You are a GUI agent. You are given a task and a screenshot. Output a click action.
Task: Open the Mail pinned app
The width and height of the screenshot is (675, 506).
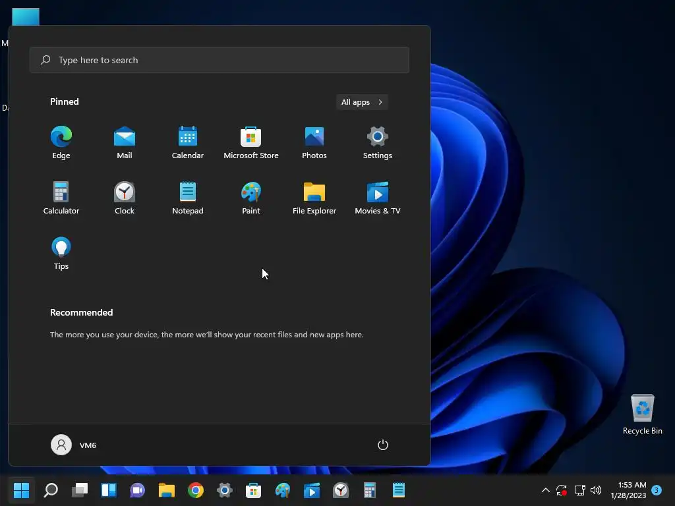tap(125, 143)
